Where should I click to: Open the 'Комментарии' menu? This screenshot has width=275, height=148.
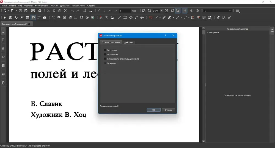point(42,6)
